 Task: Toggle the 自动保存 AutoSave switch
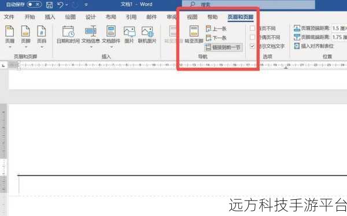[x=34, y=5]
